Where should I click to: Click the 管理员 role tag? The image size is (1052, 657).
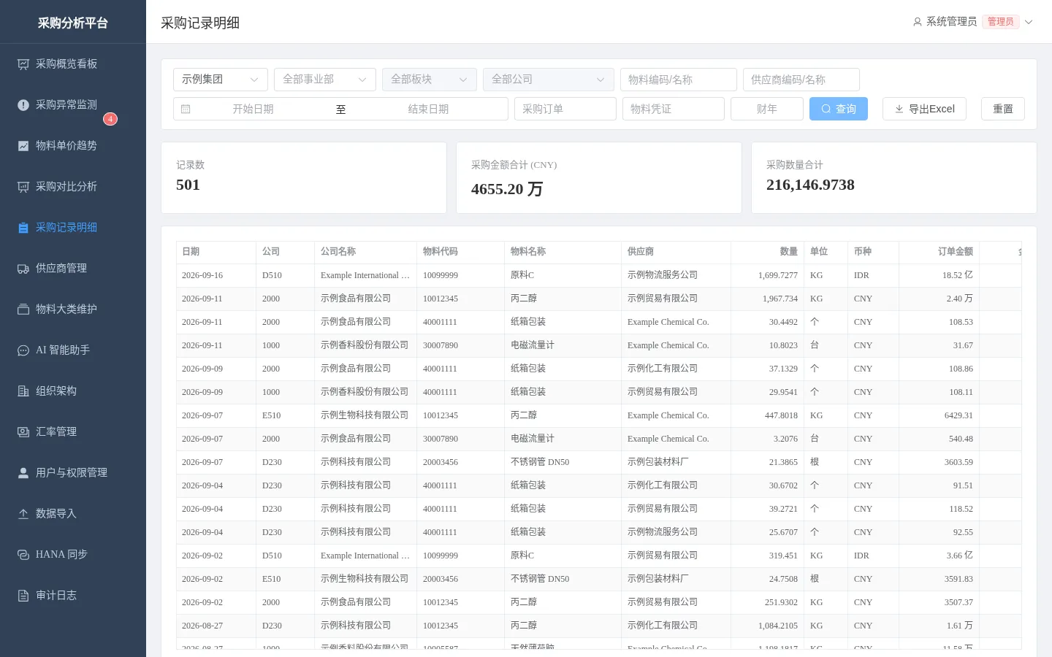click(1001, 22)
